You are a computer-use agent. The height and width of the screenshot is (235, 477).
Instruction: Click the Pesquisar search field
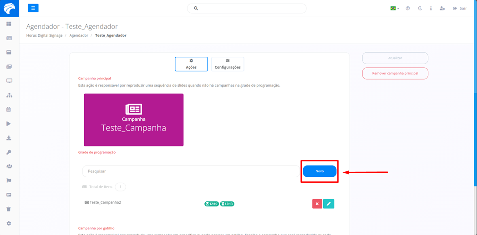coord(191,171)
